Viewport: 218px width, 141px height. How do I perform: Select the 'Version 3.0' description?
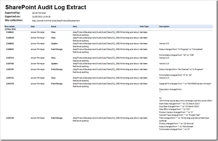tap(164, 43)
